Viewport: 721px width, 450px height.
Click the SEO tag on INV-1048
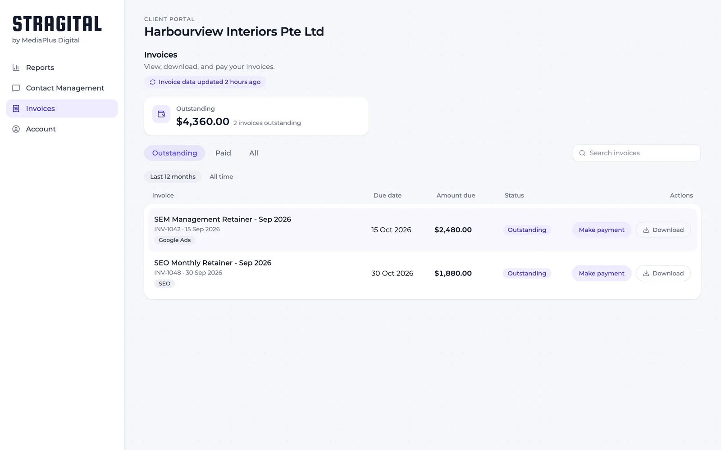[164, 284]
